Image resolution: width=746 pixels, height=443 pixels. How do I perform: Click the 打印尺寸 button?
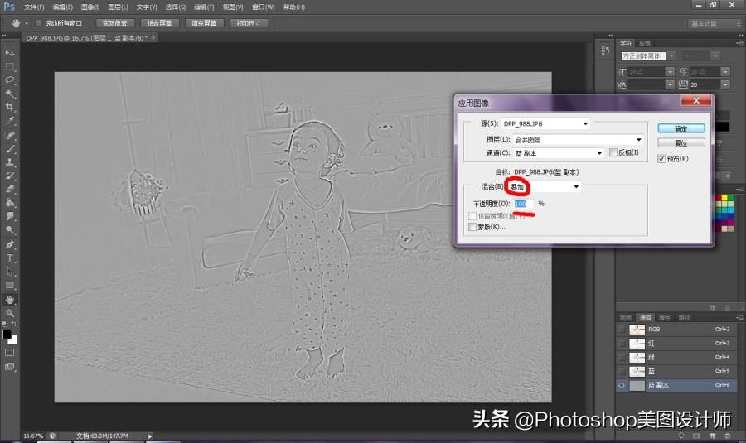coord(249,23)
